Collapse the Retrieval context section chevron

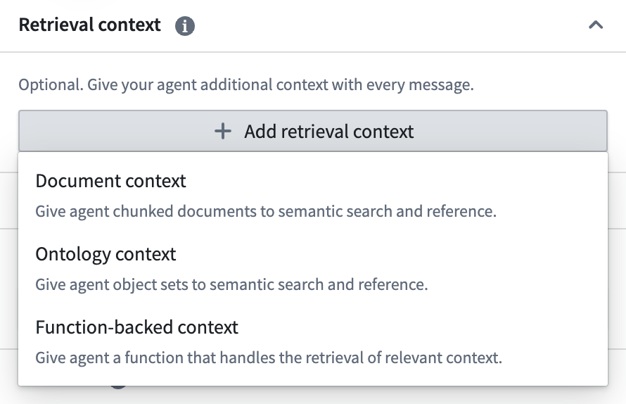point(595,25)
